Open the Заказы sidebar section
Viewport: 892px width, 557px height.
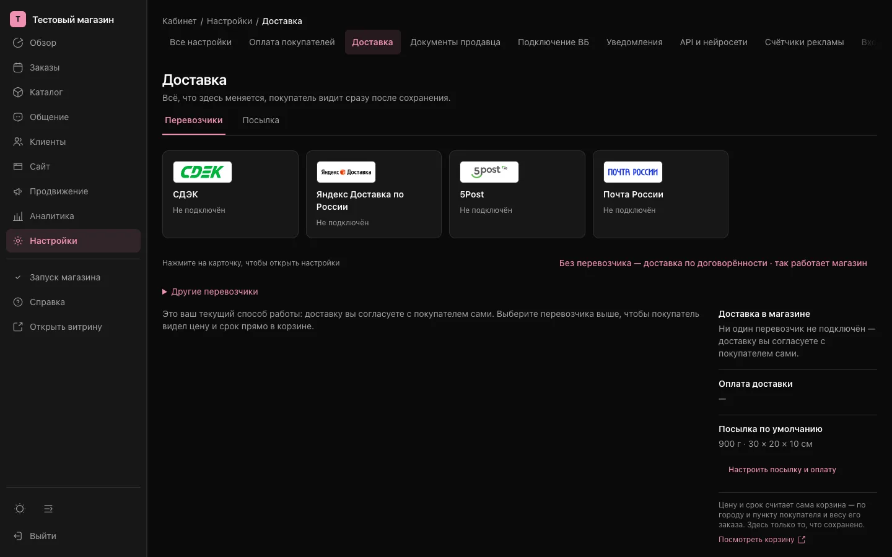[x=73, y=67]
